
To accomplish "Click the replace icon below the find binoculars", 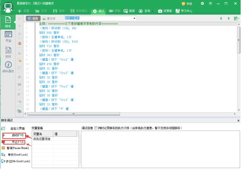I will click(x=20, y=84).
